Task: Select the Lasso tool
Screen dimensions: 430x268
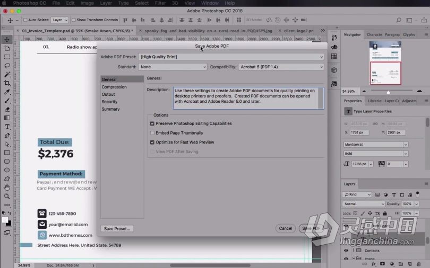Action: (7, 66)
